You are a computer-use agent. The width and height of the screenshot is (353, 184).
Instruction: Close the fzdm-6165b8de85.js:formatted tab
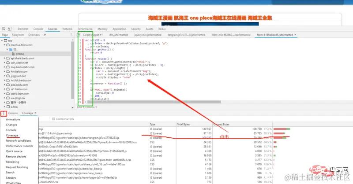(295, 35)
